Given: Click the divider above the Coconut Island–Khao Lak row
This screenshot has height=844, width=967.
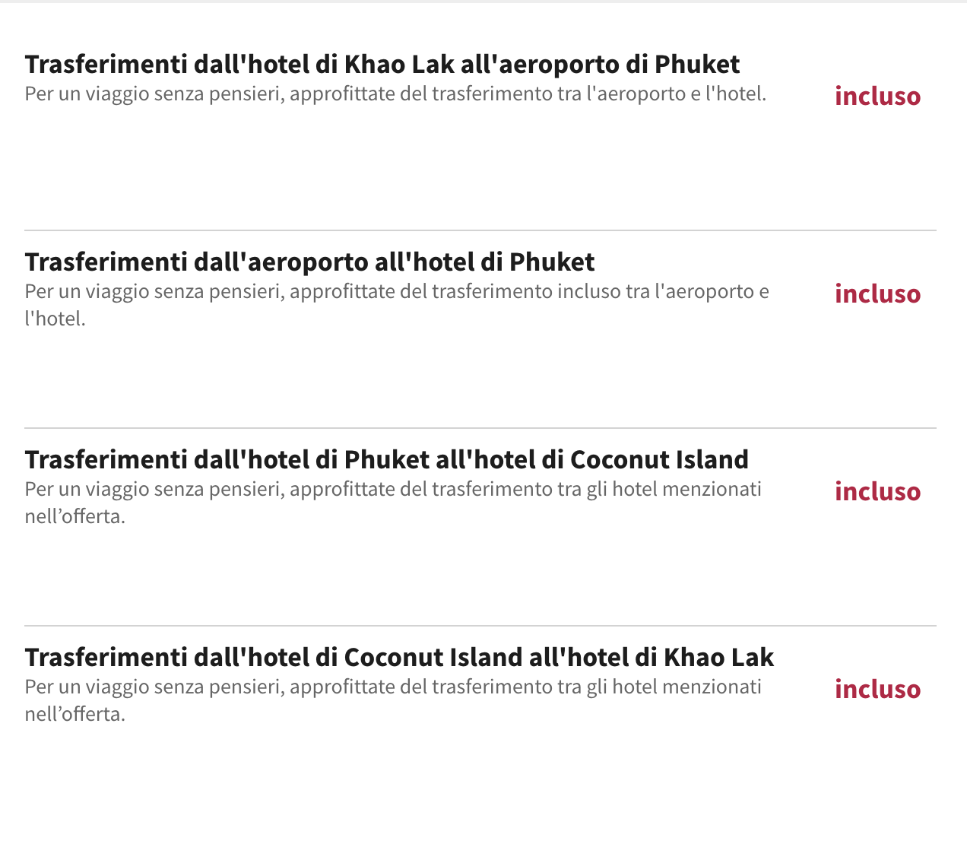Looking at the screenshot, I should [480, 626].
